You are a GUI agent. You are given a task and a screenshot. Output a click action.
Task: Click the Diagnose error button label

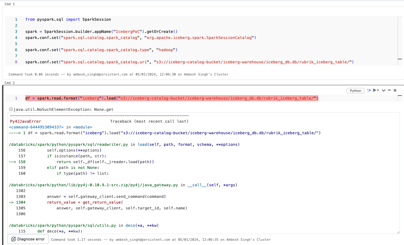point(30,239)
